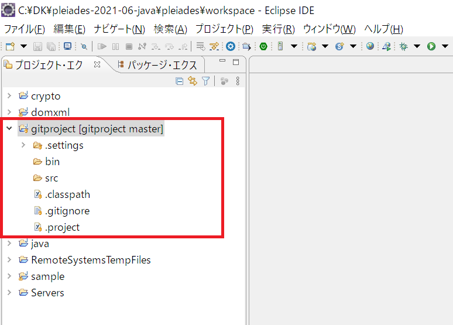Open the 編集(E) menu
Screen dimensions: 453x325
click(x=69, y=29)
